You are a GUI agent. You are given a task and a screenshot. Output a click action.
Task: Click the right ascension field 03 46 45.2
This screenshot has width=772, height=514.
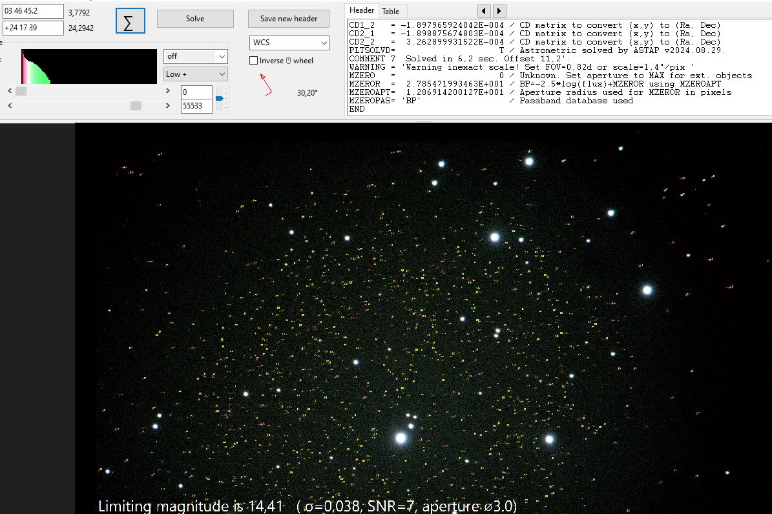(x=33, y=11)
